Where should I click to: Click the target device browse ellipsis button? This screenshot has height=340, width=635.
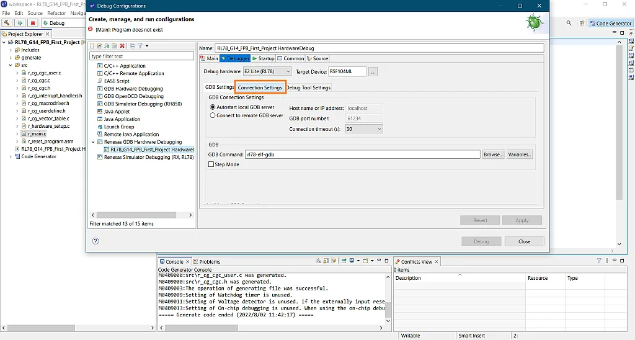(x=373, y=72)
